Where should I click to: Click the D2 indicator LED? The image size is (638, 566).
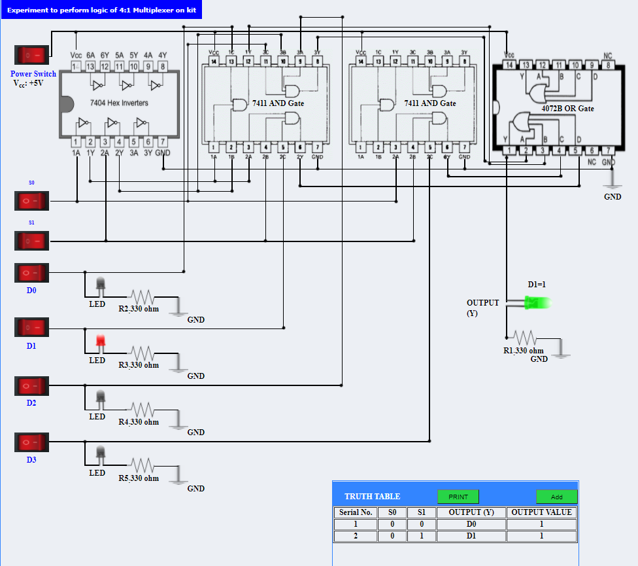click(x=101, y=399)
